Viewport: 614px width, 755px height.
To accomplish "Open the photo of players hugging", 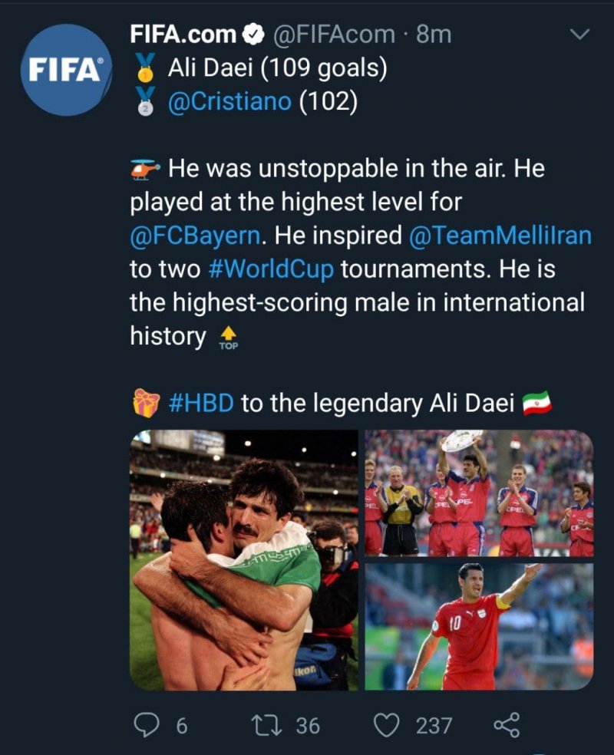I will [x=244, y=560].
